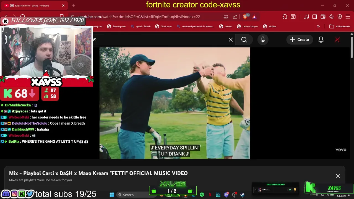Image resolution: width=354 pixels, height=199 pixels.
Task: Click the Mix playlist title text
Action: pos(98,173)
